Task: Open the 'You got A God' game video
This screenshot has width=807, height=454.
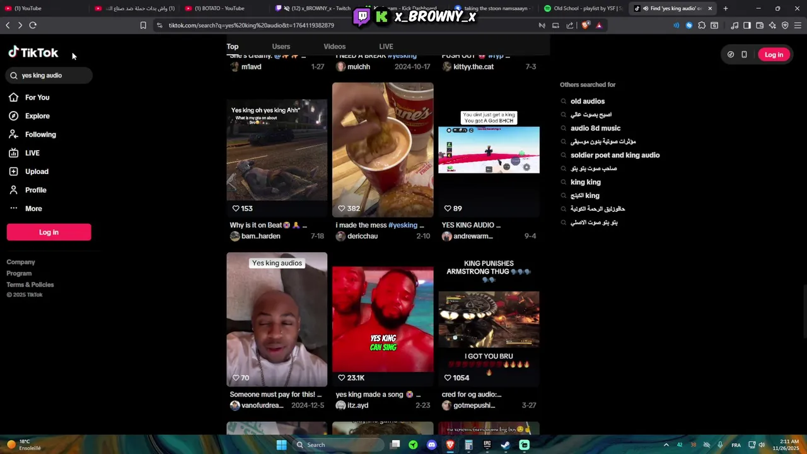Action: 489,149
